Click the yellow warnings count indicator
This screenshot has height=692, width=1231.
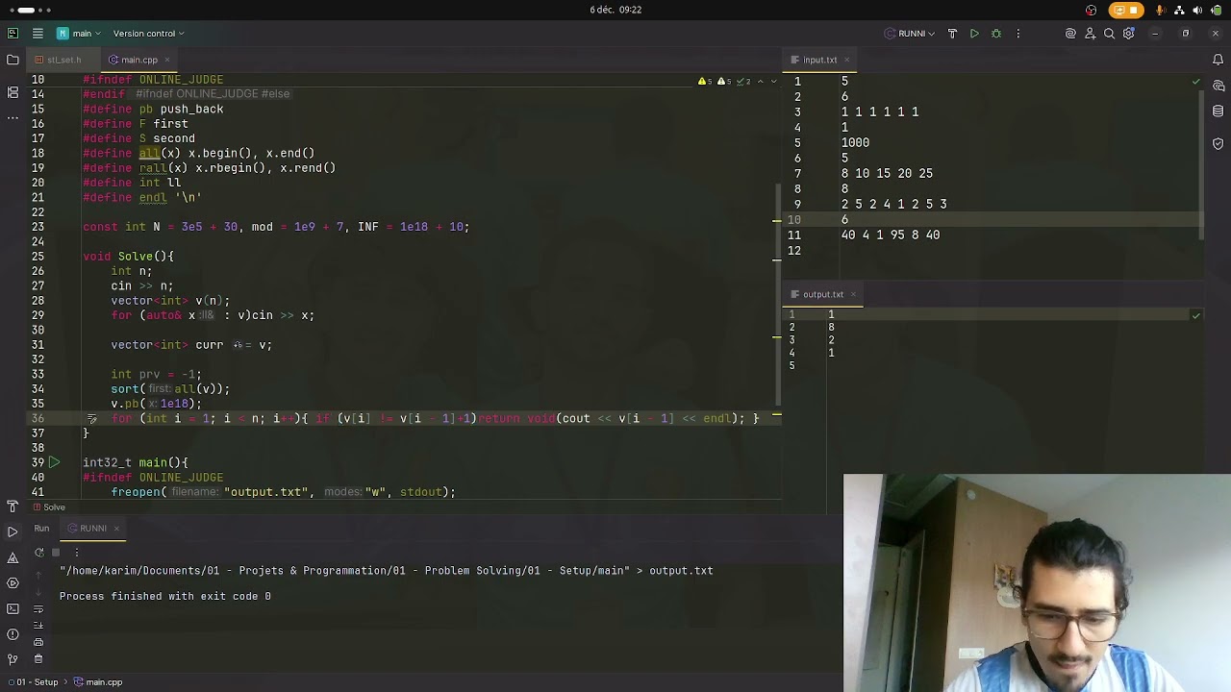click(x=705, y=82)
